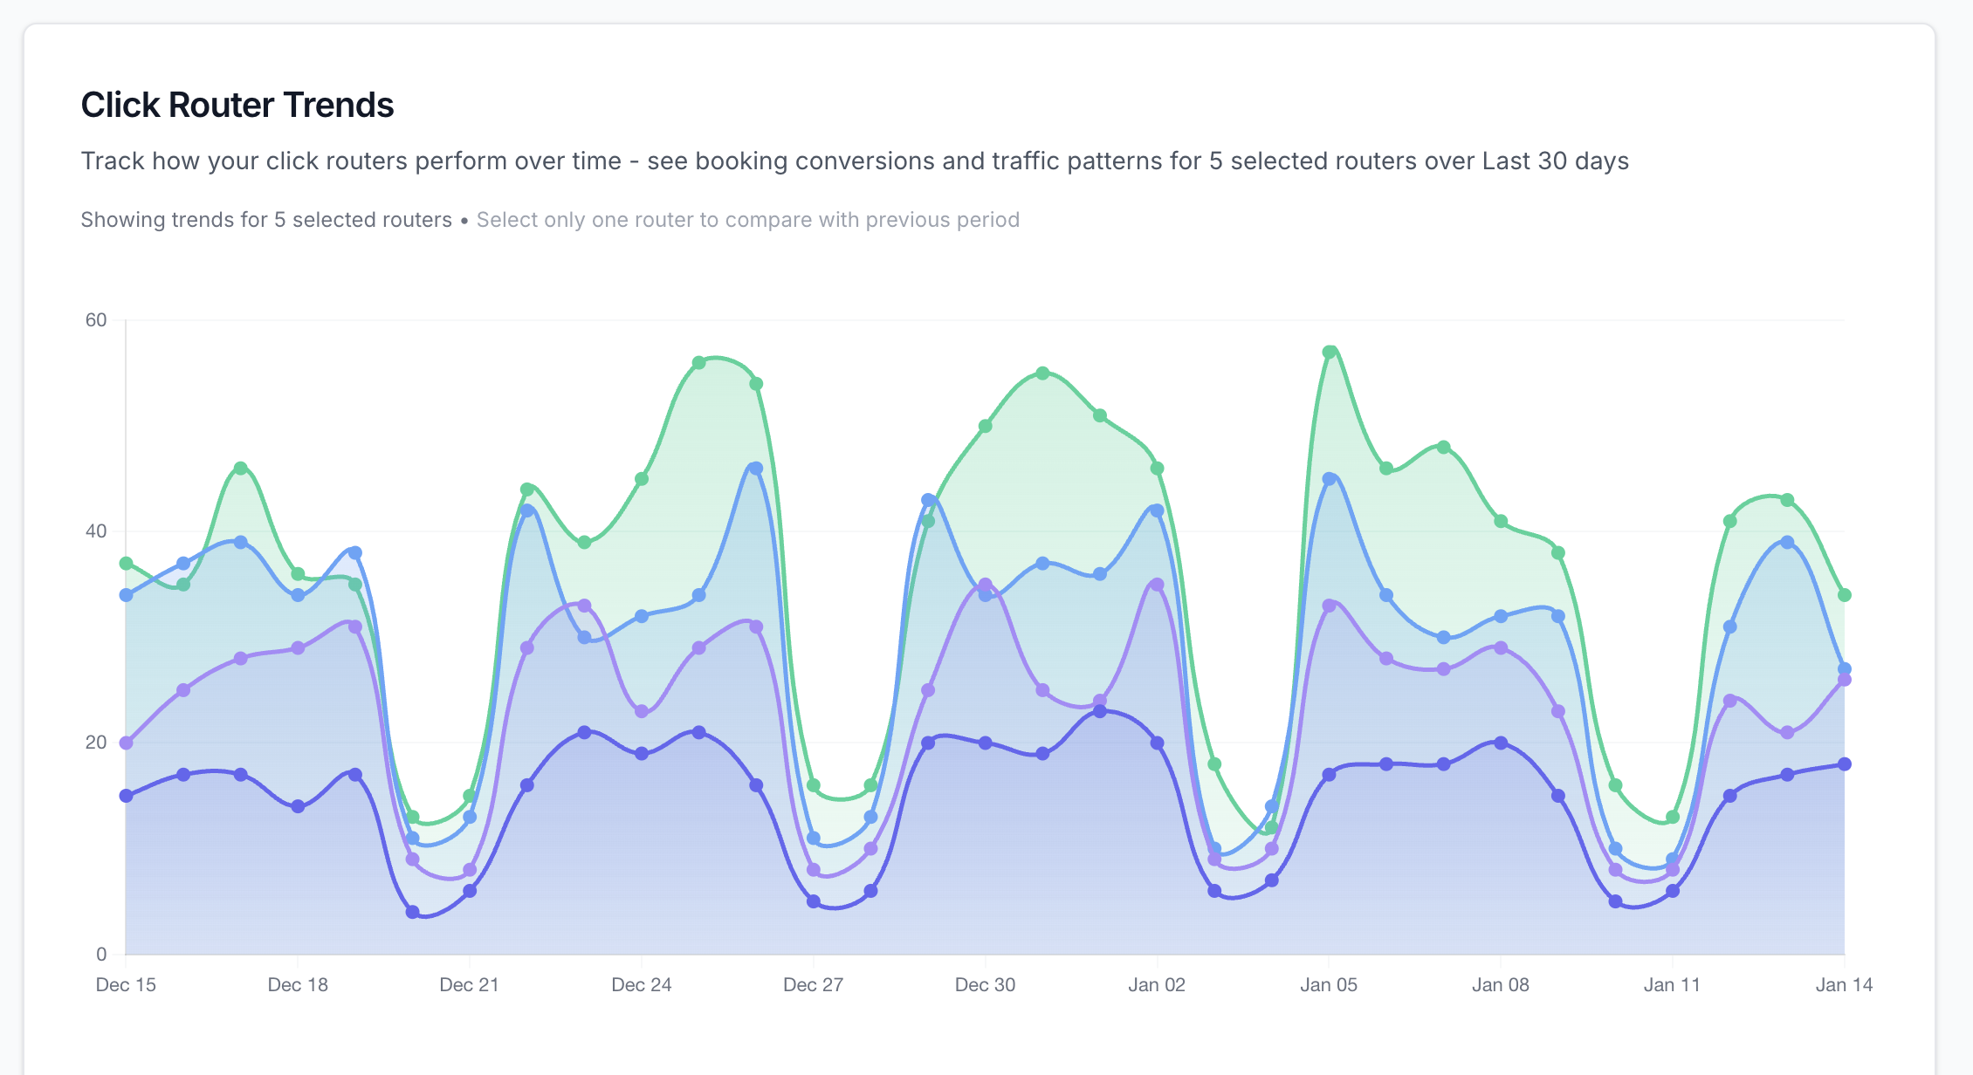Click the green point at Jan 14
The height and width of the screenshot is (1075, 1973).
click(x=1844, y=595)
